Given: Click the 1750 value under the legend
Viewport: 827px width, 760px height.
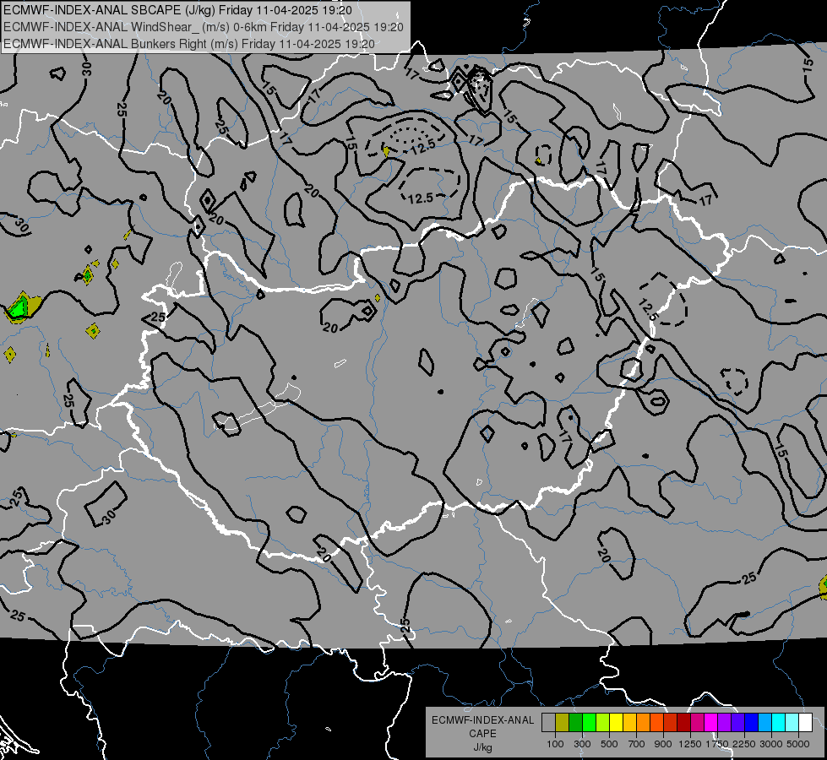Looking at the screenshot, I should tap(717, 744).
